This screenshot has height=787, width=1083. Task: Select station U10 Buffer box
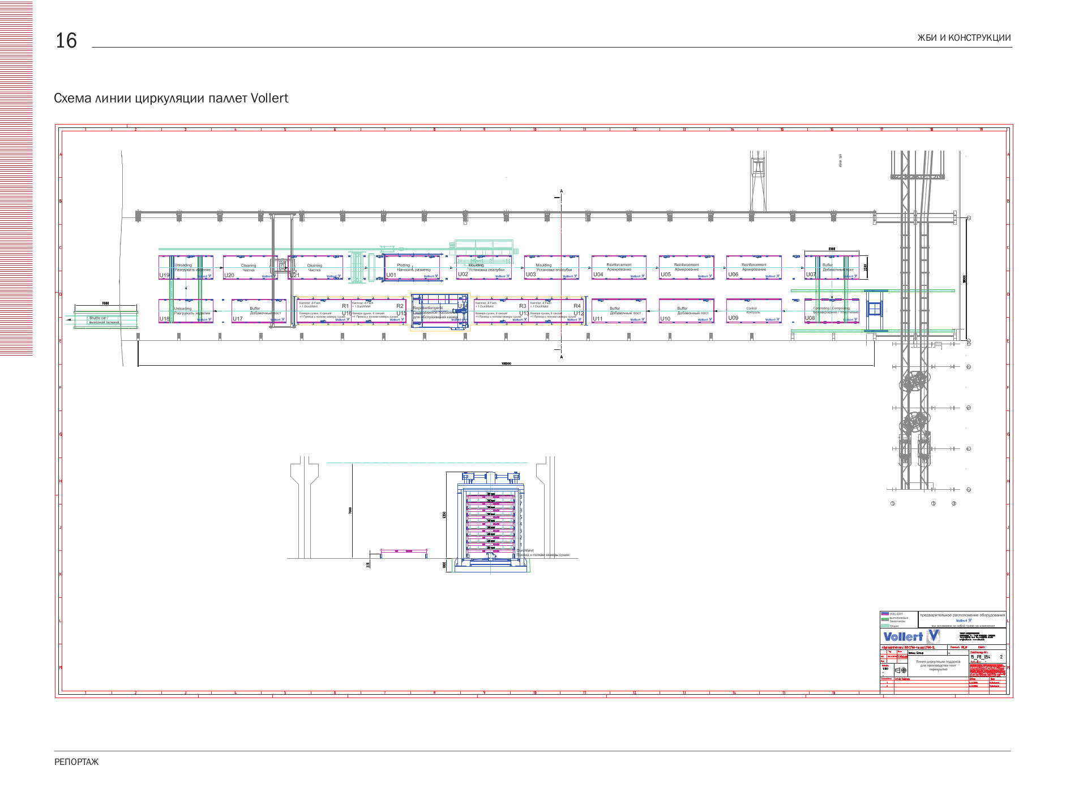point(686,311)
